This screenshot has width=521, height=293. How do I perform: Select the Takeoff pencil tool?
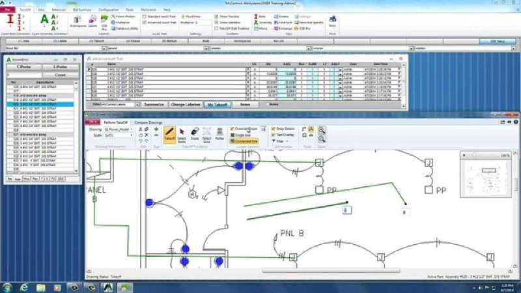[169, 134]
